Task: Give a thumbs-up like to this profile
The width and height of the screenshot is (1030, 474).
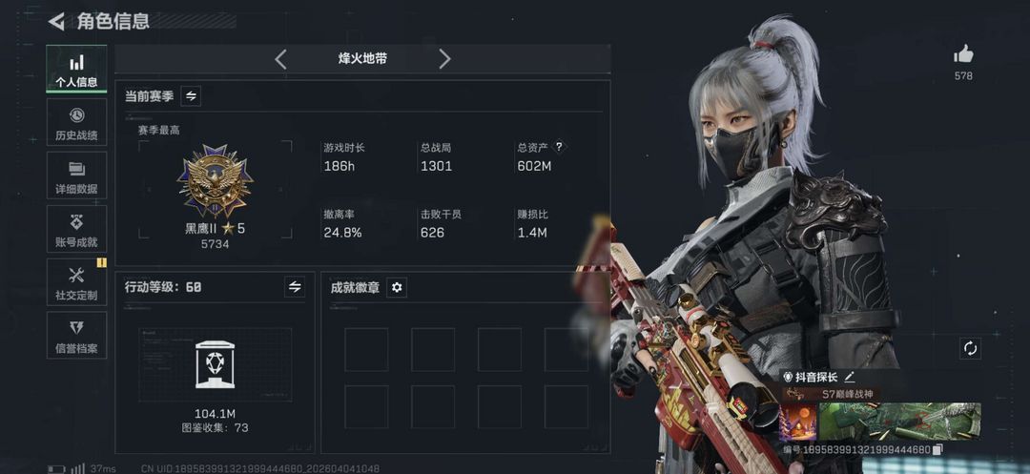Action: pos(963,54)
